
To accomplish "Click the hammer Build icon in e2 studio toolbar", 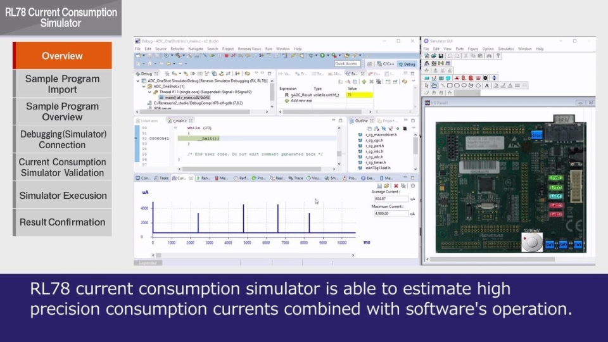I will click(x=177, y=56).
